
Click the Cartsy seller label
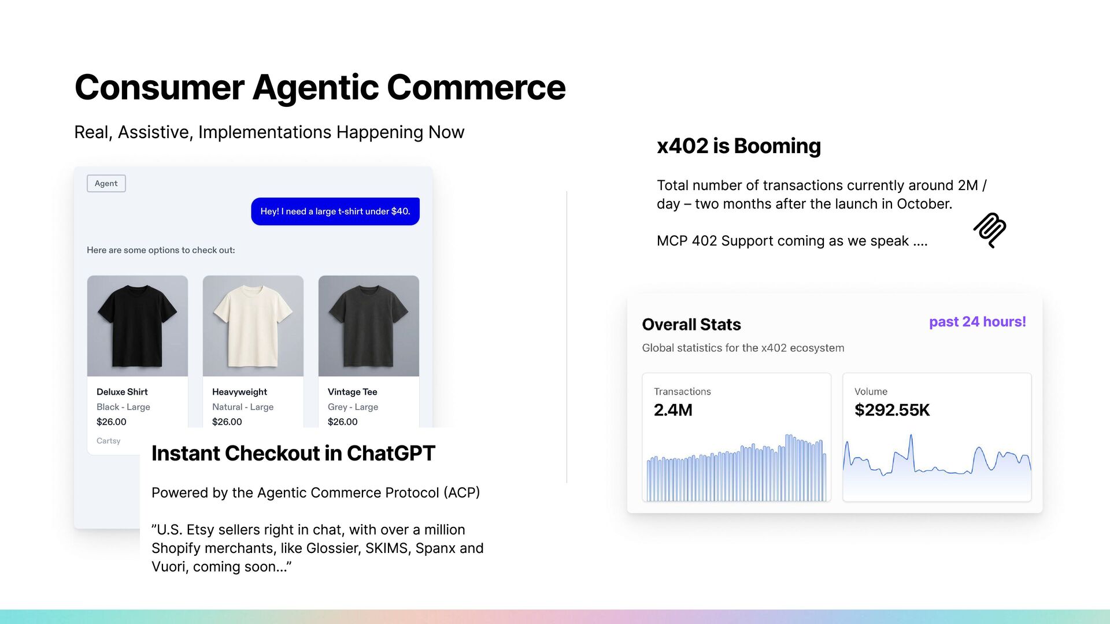click(x=108, y=441)
